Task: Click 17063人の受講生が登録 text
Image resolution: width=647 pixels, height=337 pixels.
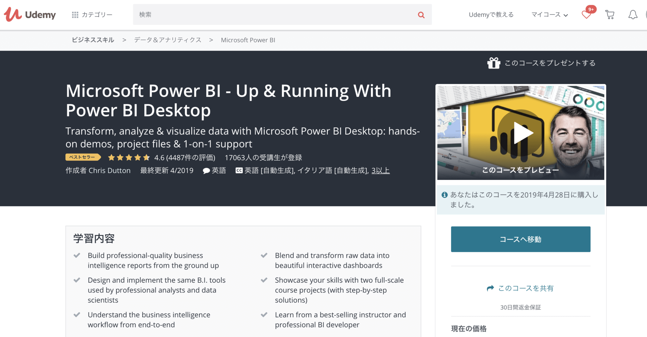Action: point(263,157)
